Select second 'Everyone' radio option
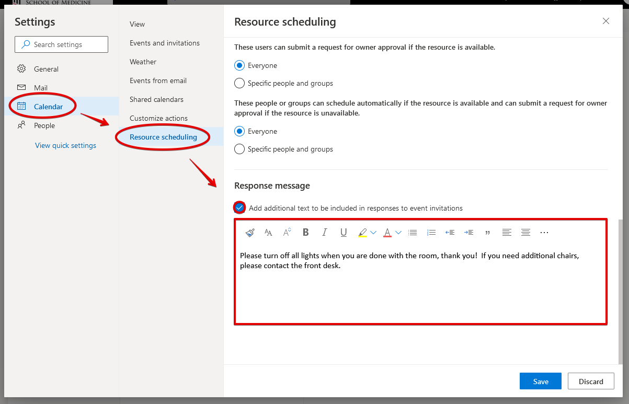This screenshot has width=629, height=404. 239,131
